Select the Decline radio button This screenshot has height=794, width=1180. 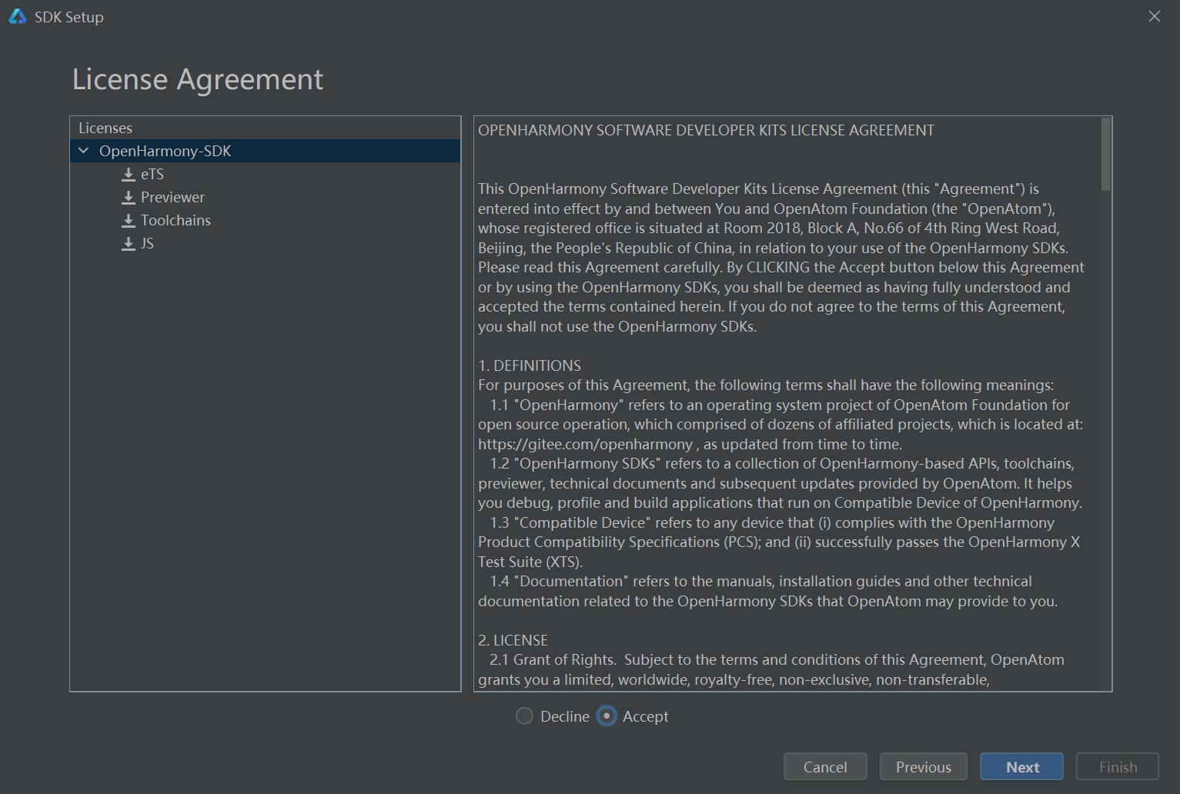coord(524,716)
